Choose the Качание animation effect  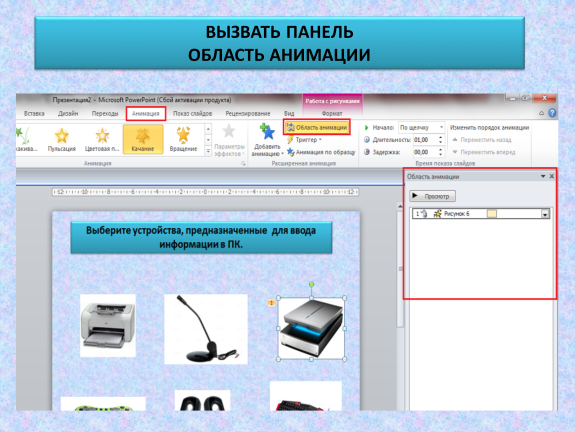pyautogui.click(x=143, y=139)
